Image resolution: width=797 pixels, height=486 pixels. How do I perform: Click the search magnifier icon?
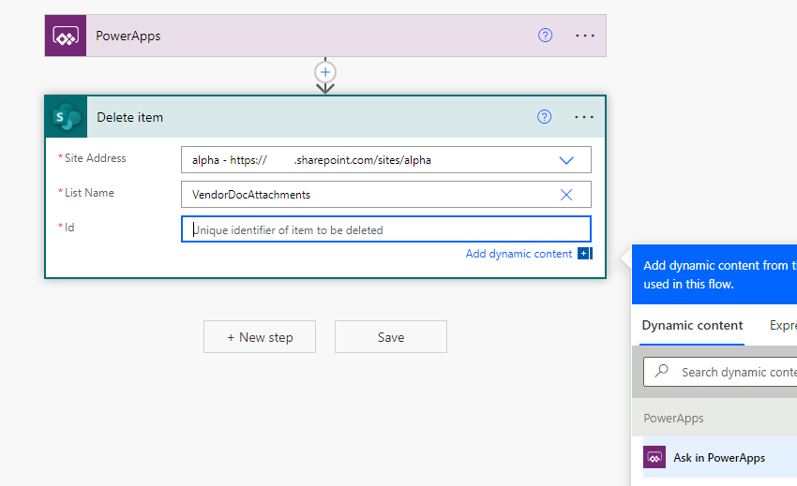[x=662, y=371]
